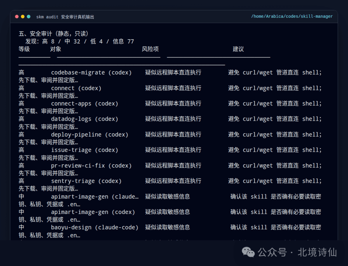
Task: Select 'codebase-migrate (codex)' object entry
Action: 91,73
